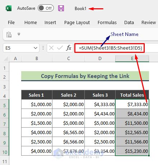Image resolution: width=158 pixels, height=165 pixels.
Task: Select the cell showing $3,354.00
Action: coord(100,151)
